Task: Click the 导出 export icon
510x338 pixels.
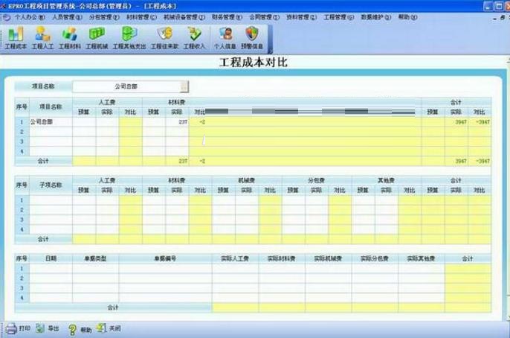Action: point(40,328)
